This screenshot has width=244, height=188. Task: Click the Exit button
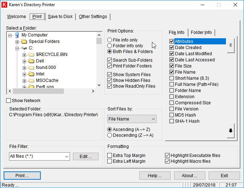224,176
